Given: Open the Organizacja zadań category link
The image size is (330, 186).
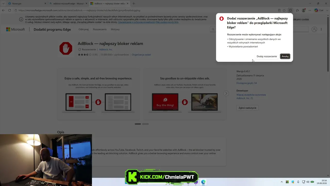Looking at the screenshot, I should tap(141, 55).
